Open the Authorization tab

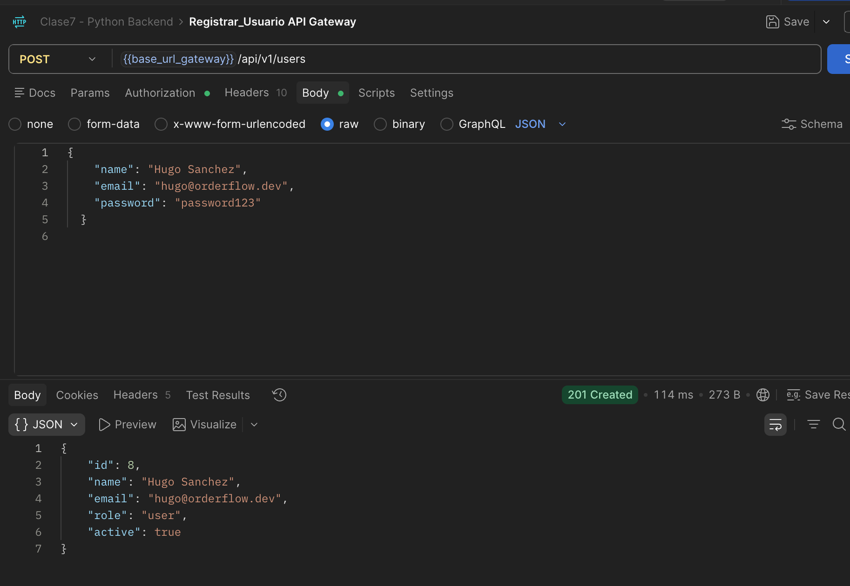pyautogui.click(x=167, y=93)
